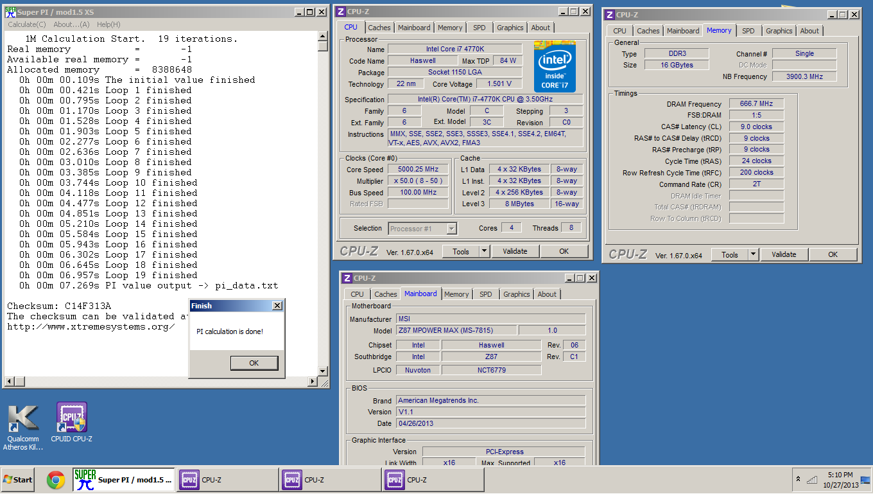Screen dimensions: 873x494
Task: Click the BIOS date 04/26/2013 field
Action: [490, 424]
